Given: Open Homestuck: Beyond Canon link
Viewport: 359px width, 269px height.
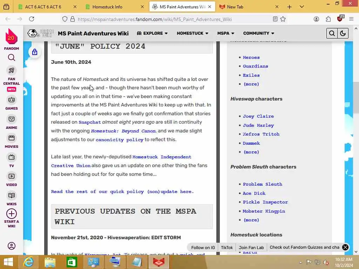Looking at the screenshot, I should pyautogui.click(x=123, y=131).
